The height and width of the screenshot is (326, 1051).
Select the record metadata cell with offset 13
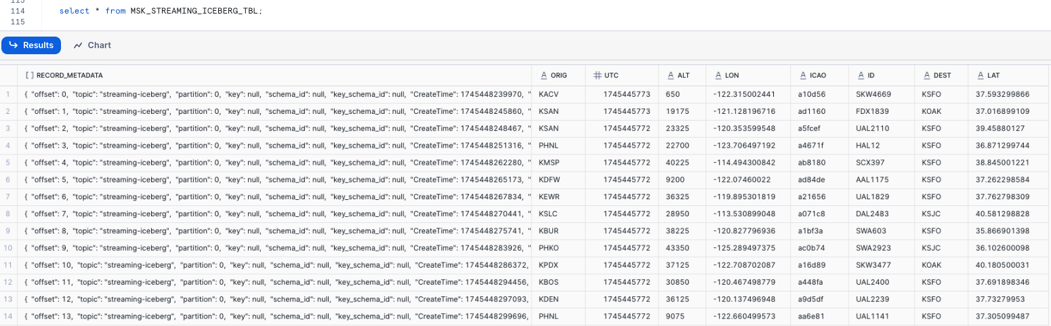point(274,317)
